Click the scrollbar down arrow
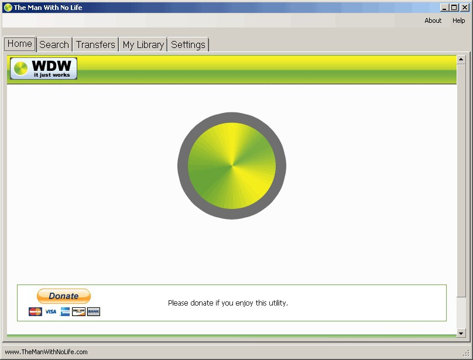 [x=461, y=333]
